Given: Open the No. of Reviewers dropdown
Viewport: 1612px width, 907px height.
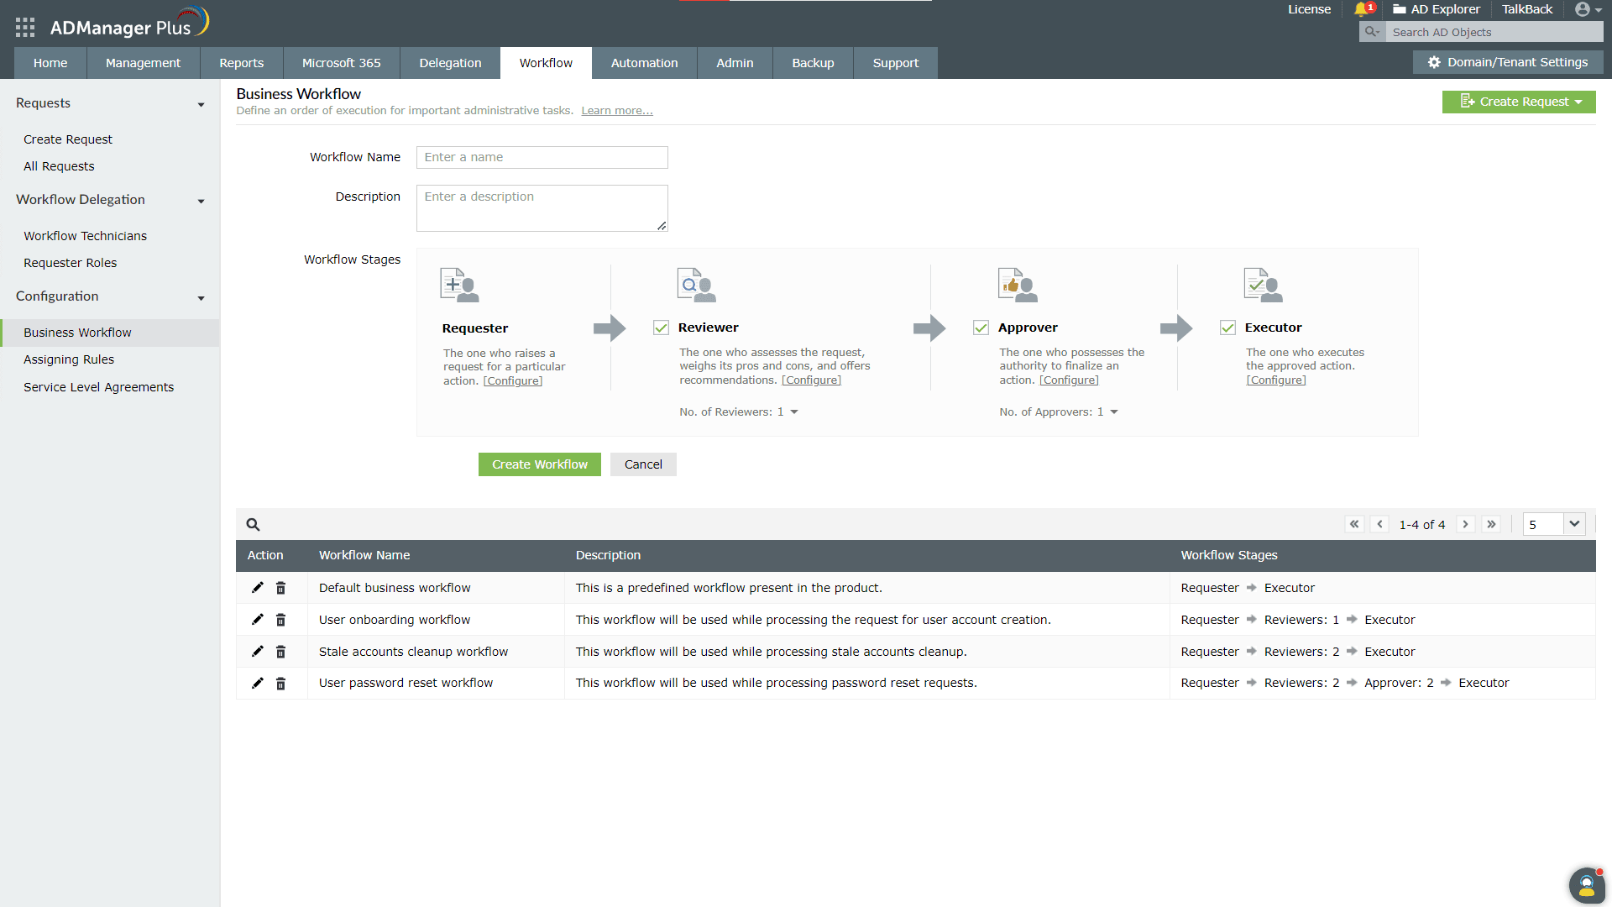Looking at the screenshot, I should coord(793,412).
